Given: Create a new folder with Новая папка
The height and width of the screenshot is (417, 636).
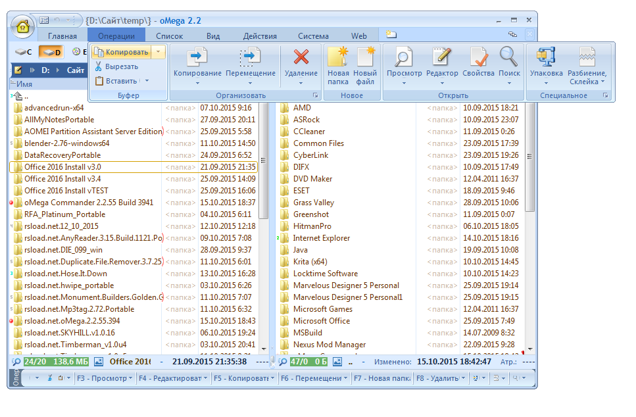Looking at the screenshot, I should (338, 66).
